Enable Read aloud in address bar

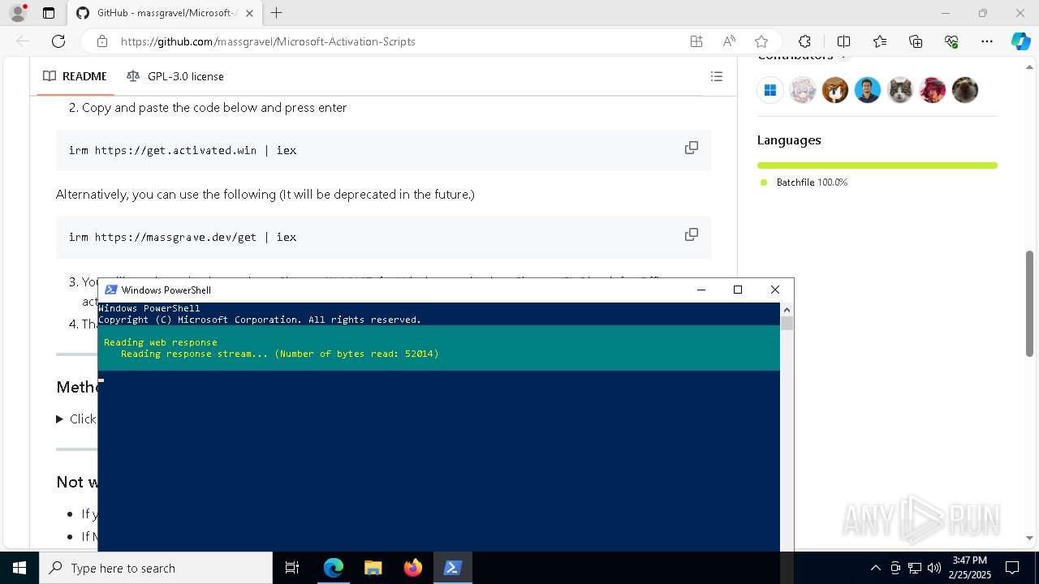pos(729,41)
